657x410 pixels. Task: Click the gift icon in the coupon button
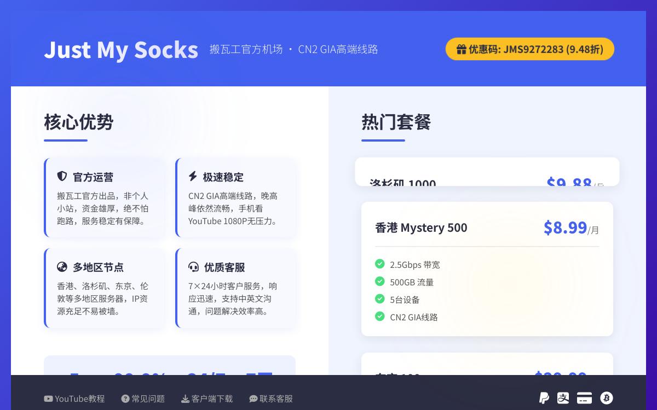click(462, 49)
